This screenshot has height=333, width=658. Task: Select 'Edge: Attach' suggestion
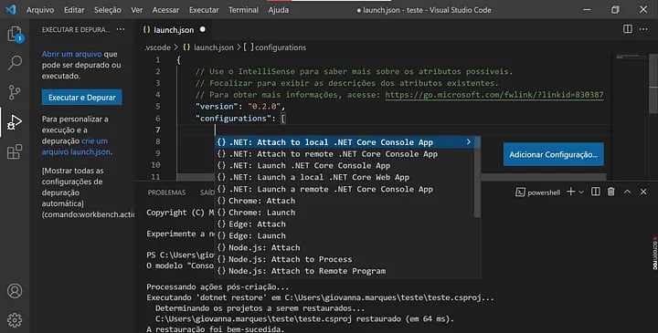click(345, 224)
